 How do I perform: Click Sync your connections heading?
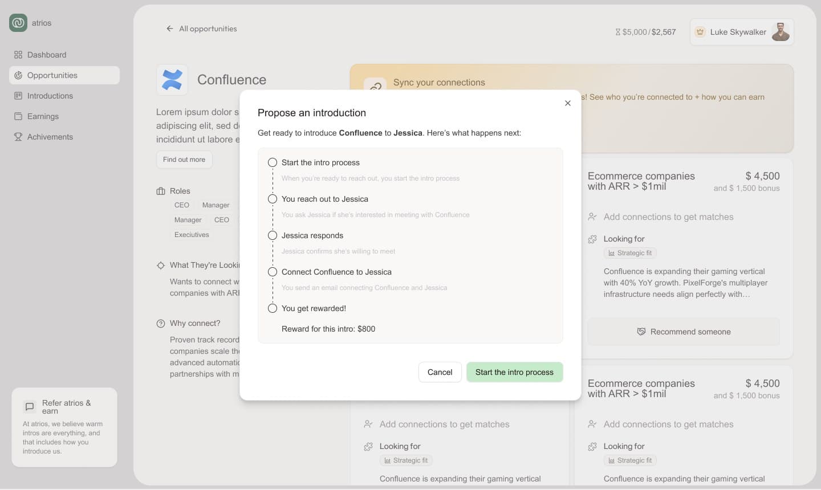click(x=439, y=83)
